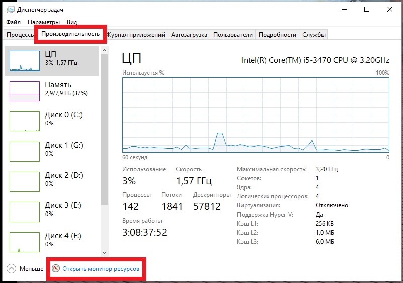Image resolution: width=403 pixels, height=283 pixels.
Task: Select the Диск 2 (D:) thumbnail
Action: click(25, 182)
